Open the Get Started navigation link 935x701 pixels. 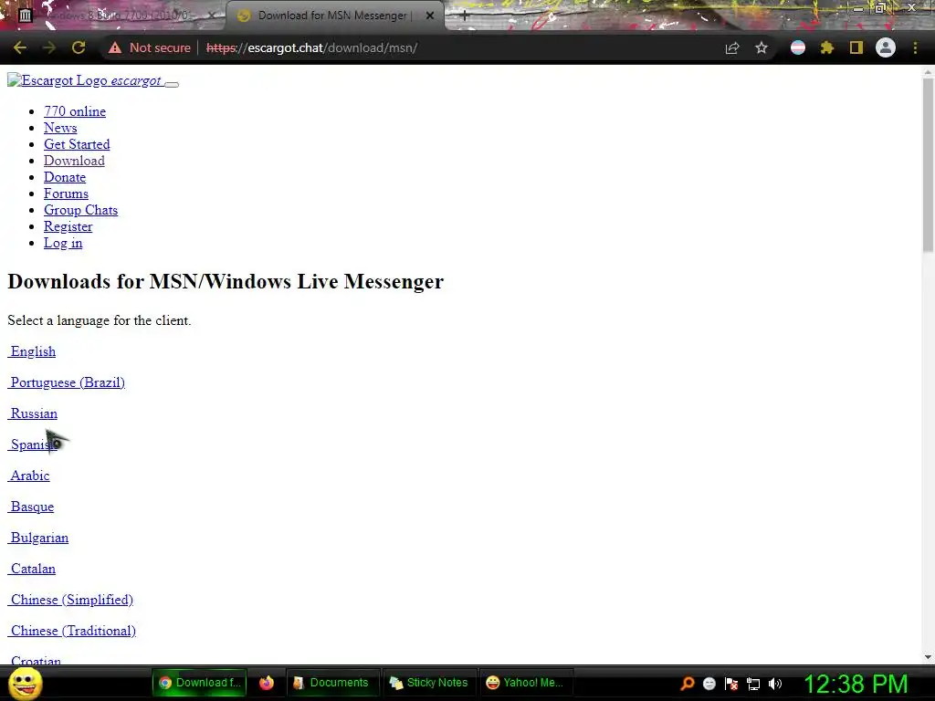[77, 144]
